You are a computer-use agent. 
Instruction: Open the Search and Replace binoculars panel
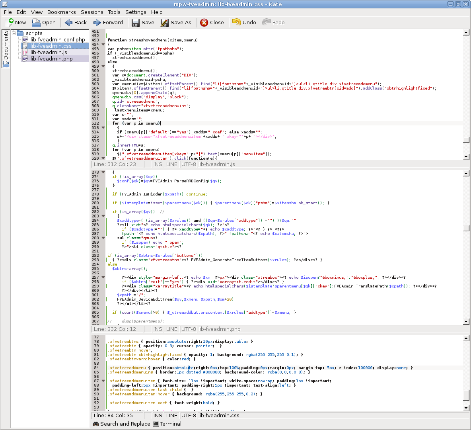(x=121, y=424)
